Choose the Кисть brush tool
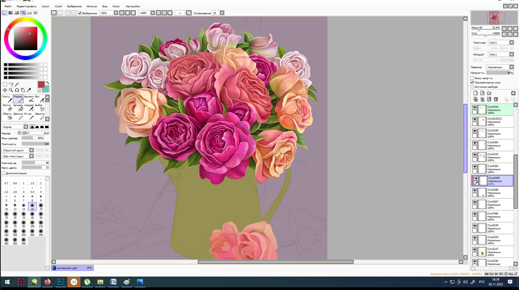 [7, 99]
